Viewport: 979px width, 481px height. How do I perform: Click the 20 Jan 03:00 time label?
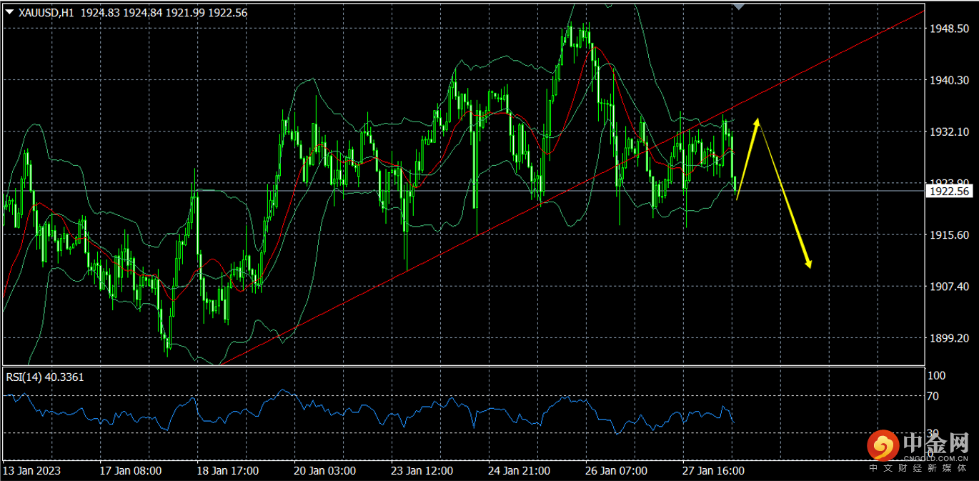point(324,471)
